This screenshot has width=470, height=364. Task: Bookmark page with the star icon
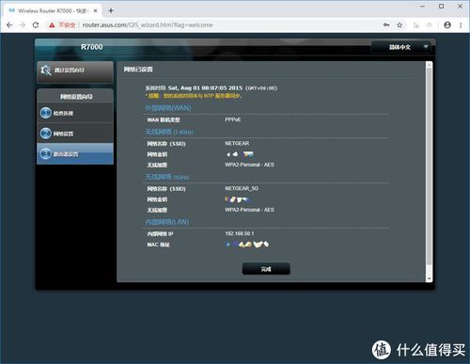(x=399, y=25)
